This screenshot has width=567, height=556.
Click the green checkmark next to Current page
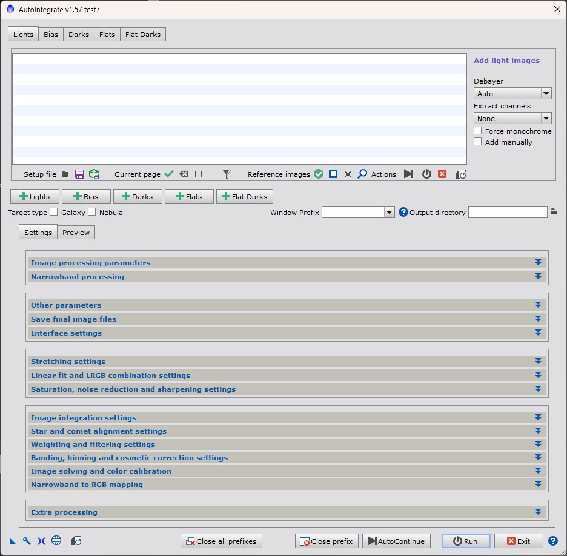click(169, 174)
